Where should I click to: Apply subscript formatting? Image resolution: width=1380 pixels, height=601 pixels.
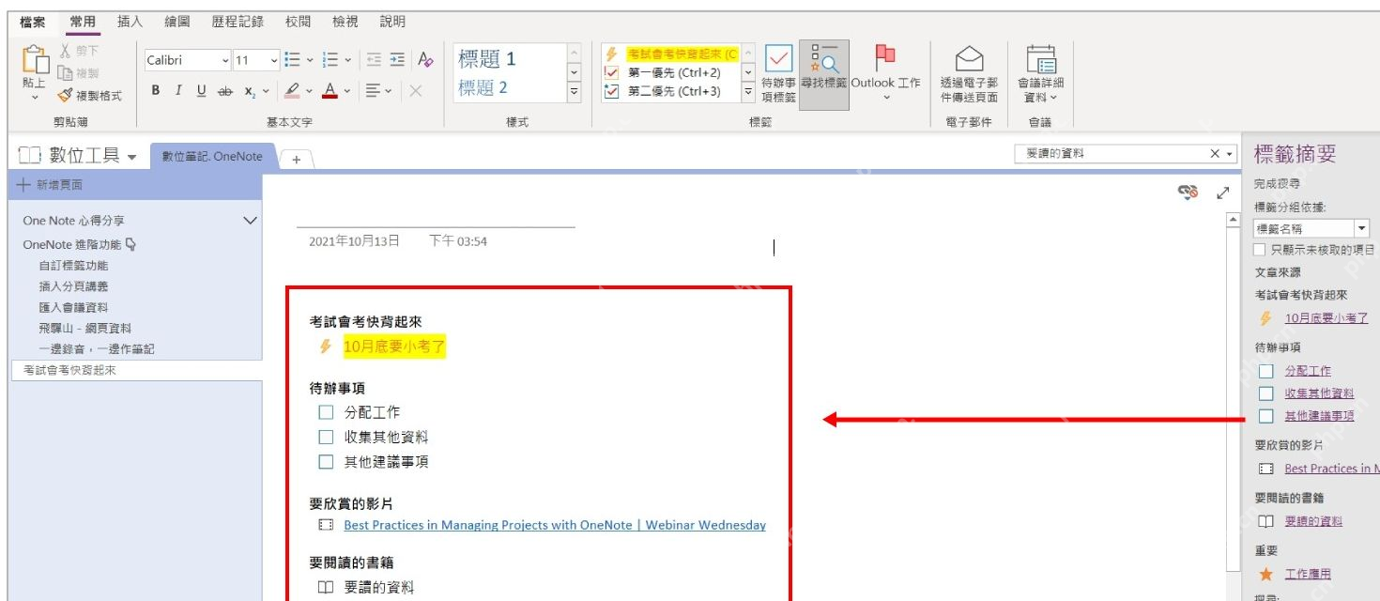coord(250,91)
